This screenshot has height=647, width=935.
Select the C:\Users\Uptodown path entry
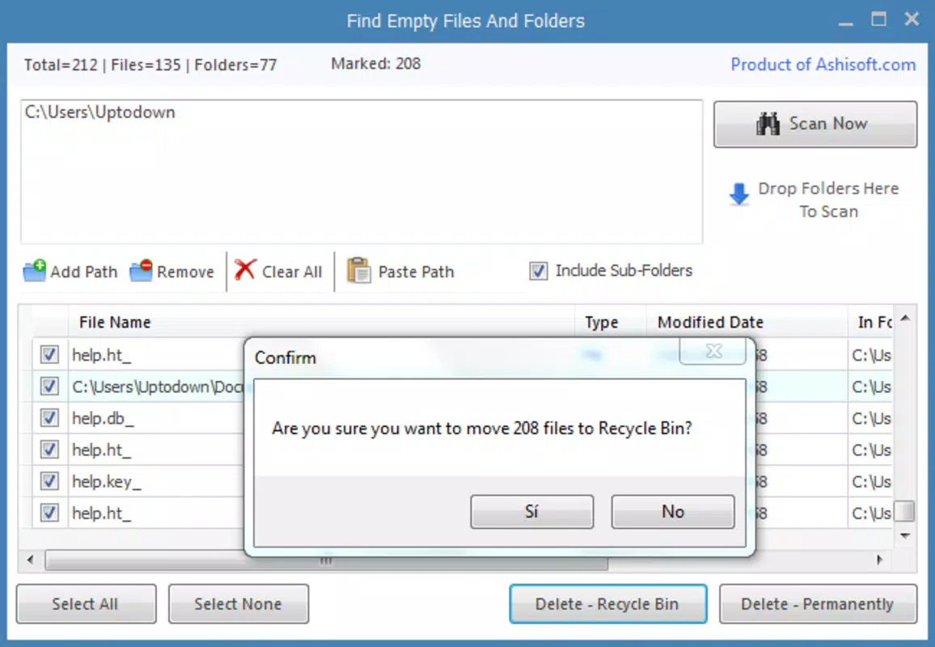click(100, 112)
